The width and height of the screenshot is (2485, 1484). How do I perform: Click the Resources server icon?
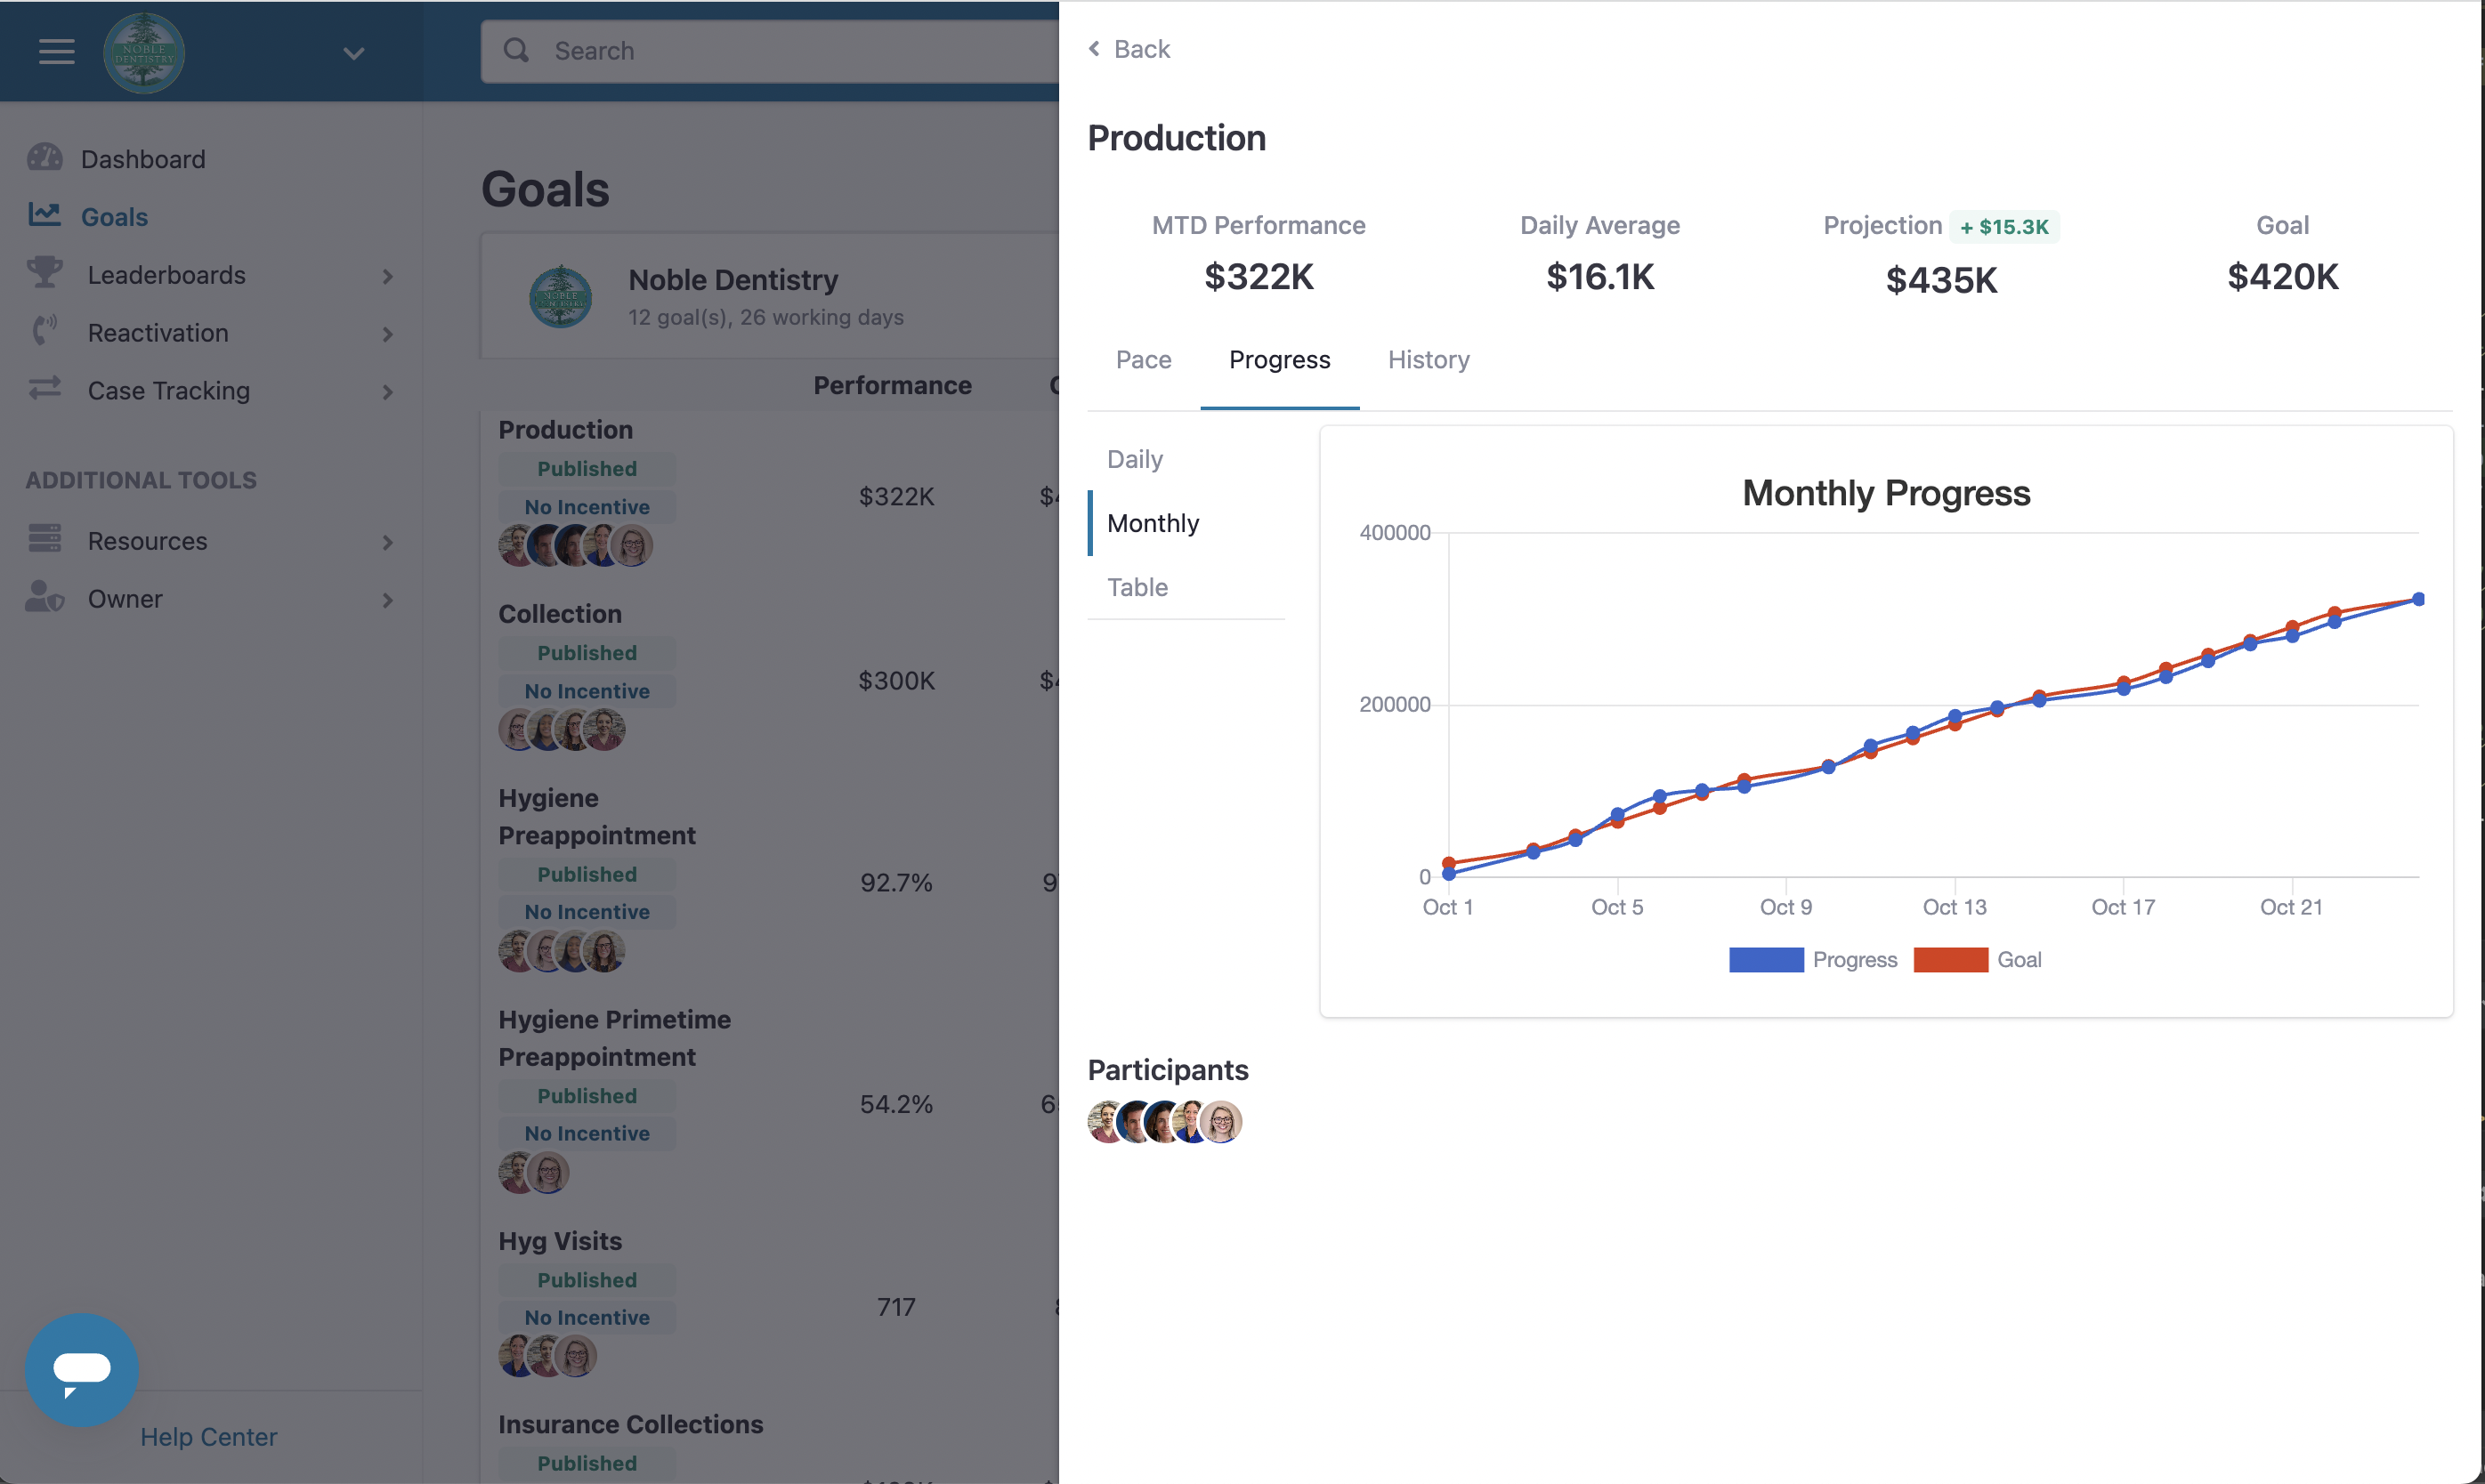[45, 538]
